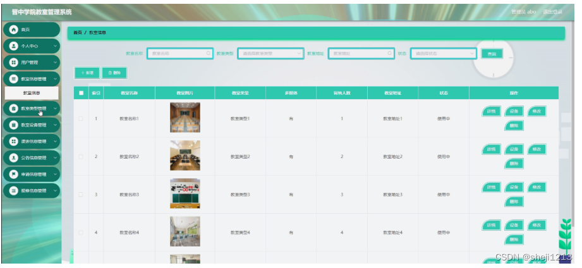
Task: Click 删除 button in 教室名称2 row
Action: coord(514,164)
